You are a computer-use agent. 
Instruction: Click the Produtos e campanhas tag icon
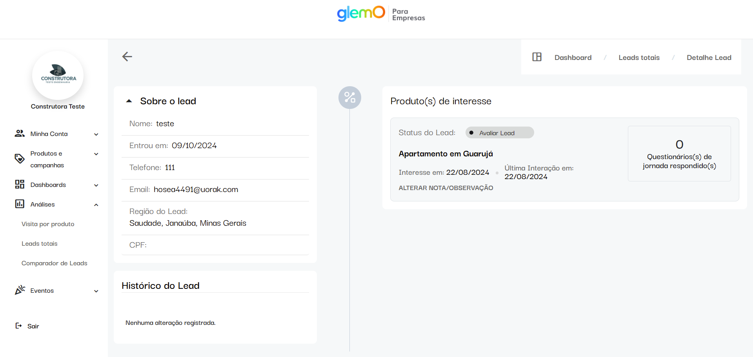pos(20,159)
